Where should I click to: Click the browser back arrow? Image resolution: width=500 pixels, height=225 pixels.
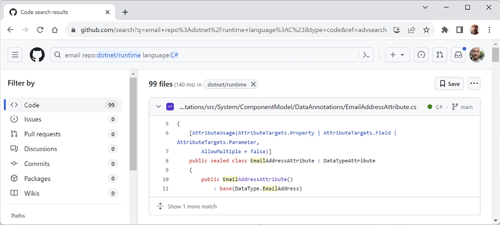click(x=10, y=30)
